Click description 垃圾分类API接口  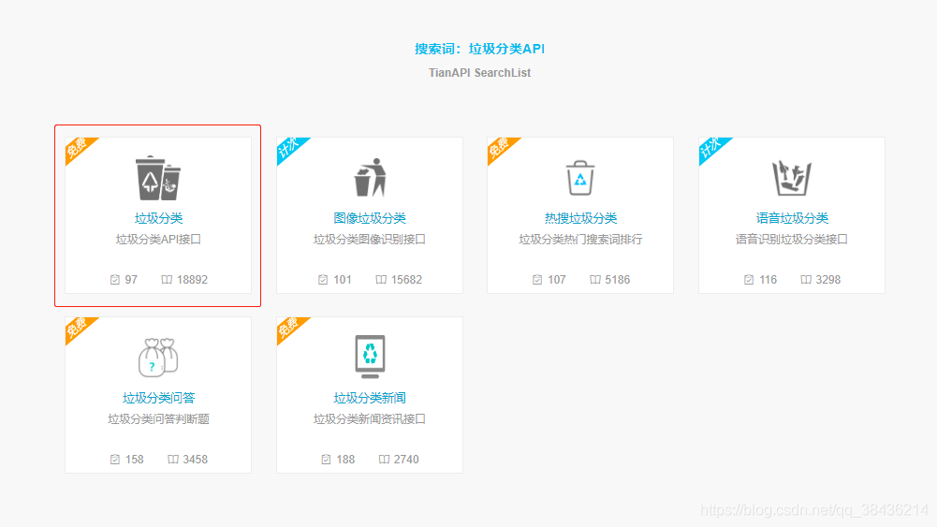tap(158, 240)
